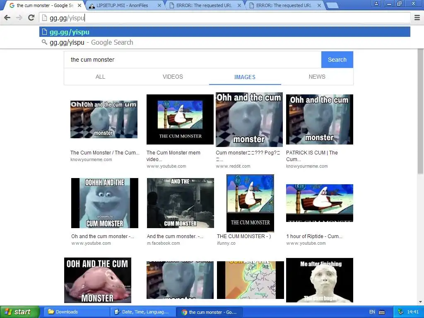Open the first knowyourmeme.com image thumbnail
The width and height of the screenshot is (424, 318).
[104, 119]
